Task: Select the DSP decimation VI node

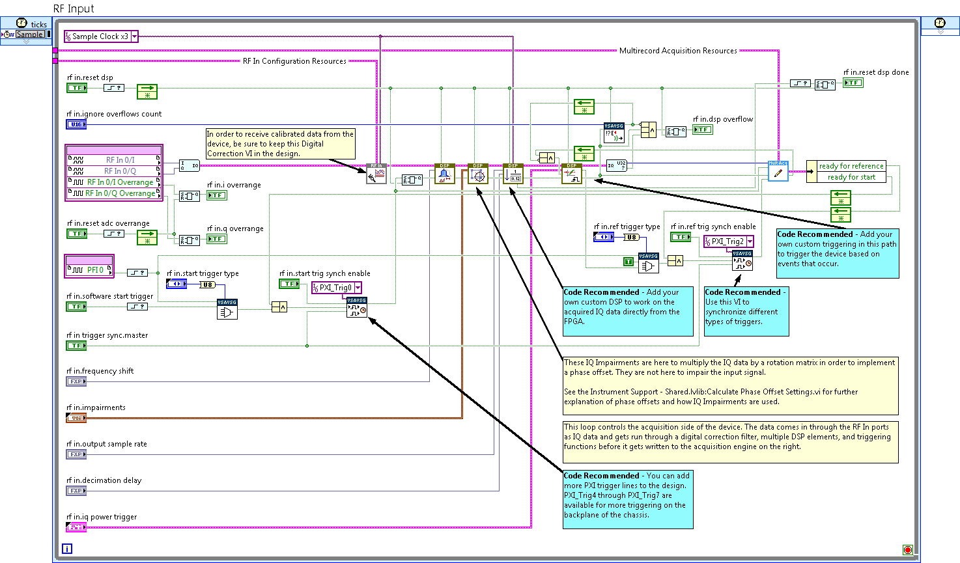Action: [x=513, y=174]
